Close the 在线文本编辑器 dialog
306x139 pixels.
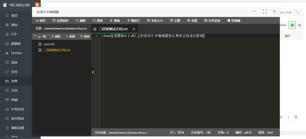point(274,12)
